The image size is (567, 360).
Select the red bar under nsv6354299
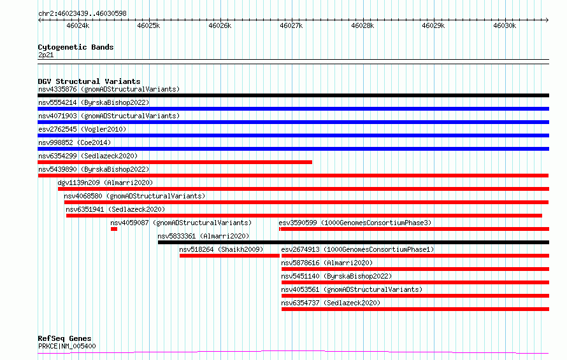[x=175, y=162]
